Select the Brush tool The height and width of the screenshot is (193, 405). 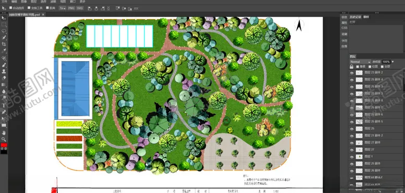point(4,65)
